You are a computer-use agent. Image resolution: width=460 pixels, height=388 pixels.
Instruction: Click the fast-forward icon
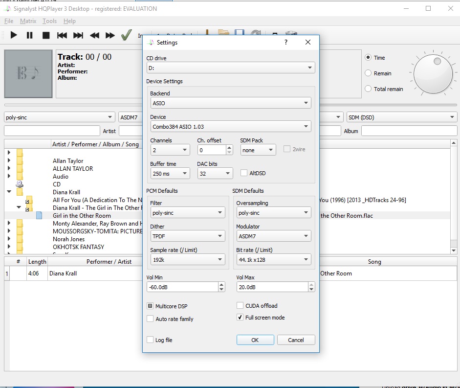(x=110, y=35)
